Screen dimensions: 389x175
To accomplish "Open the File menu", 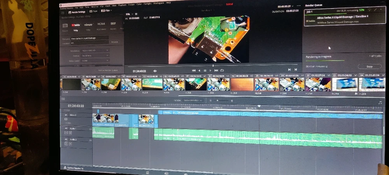I will click(76, 8).
